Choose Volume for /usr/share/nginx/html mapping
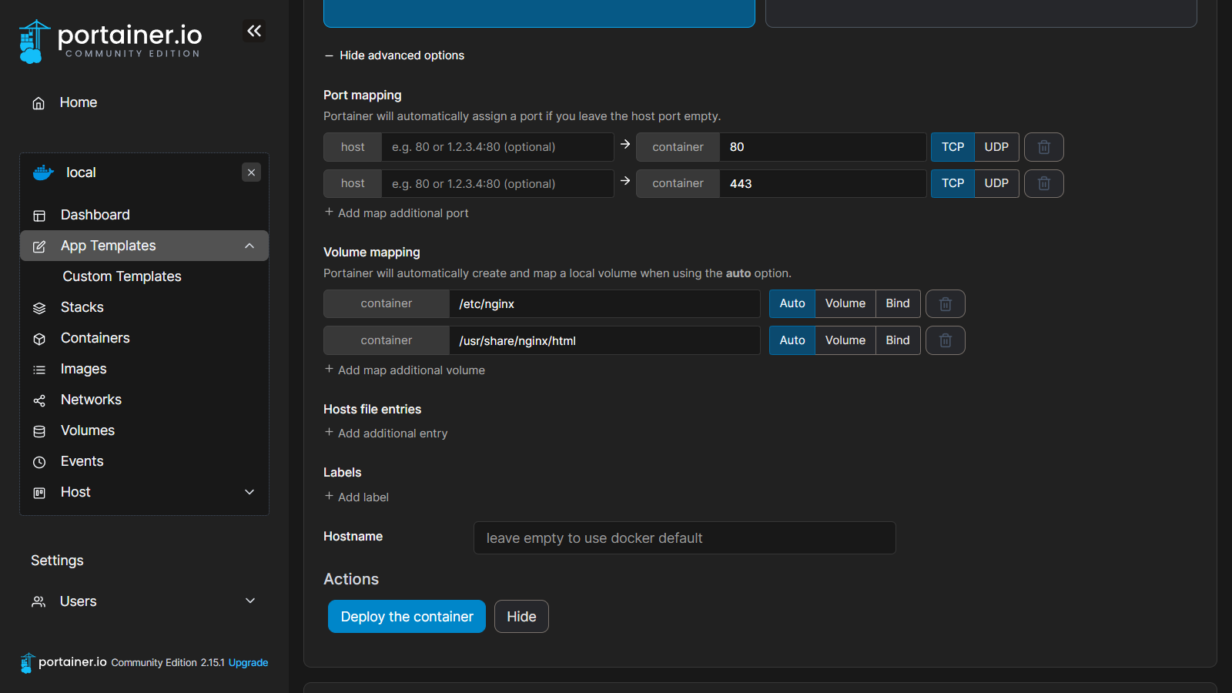Image resolution: width=1232 pixels, height=693 pixels. point(845,340)
